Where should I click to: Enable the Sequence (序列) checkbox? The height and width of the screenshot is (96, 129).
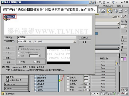click(x=19, y=62)
